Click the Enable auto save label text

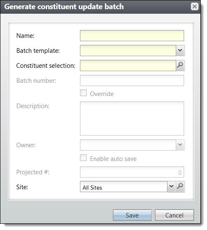(x=113, y=159)
